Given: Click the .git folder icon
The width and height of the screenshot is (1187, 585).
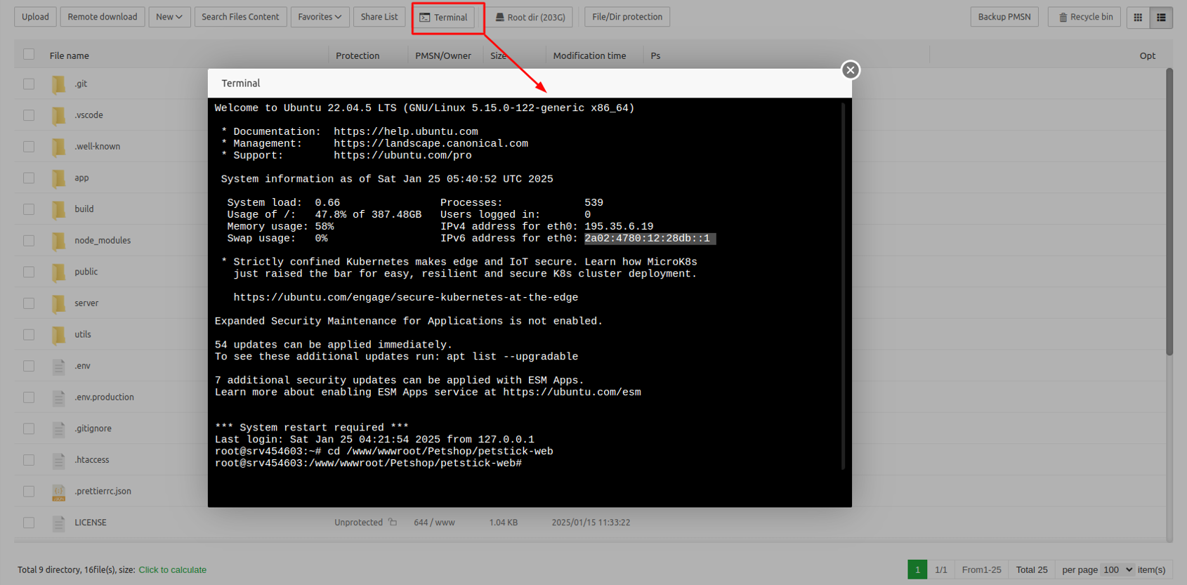Looking at the screenshot, I should tap(59, 84).
